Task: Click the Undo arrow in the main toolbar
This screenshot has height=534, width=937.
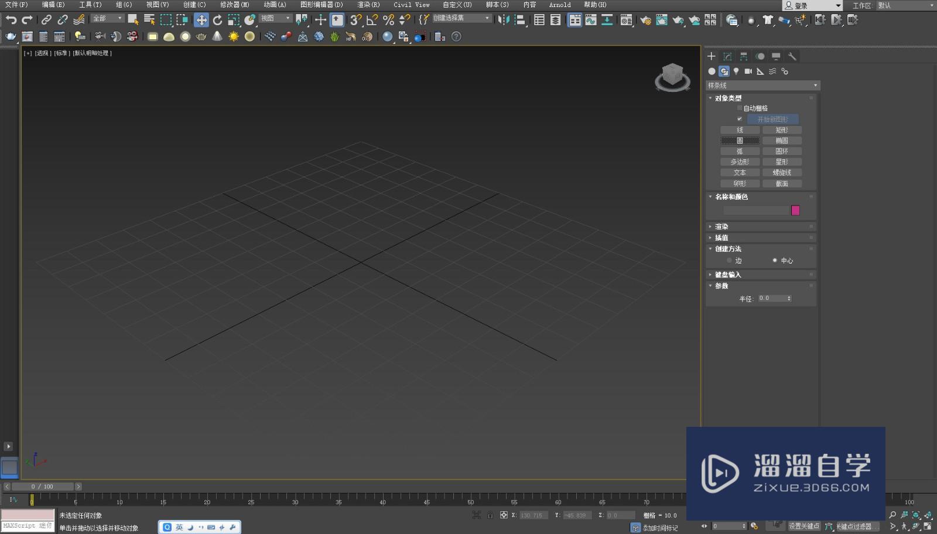Action: pos(11,20)
